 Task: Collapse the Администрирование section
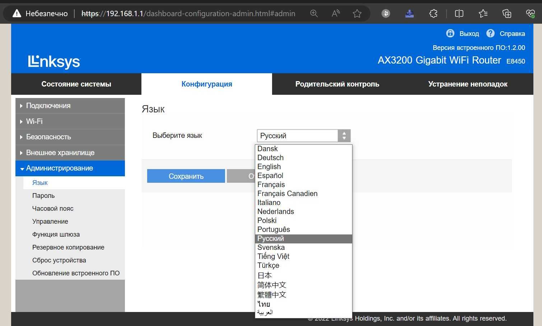[70, 168]
